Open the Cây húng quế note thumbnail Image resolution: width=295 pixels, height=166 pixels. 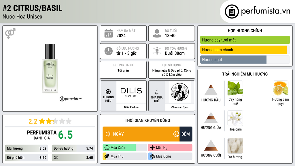pos(235,88)
